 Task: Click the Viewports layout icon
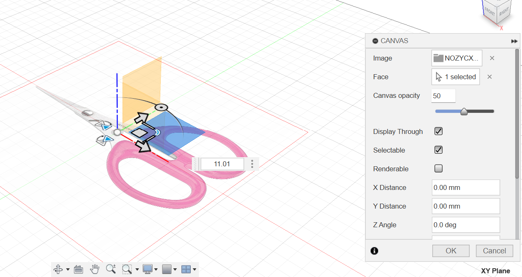point(186,270)
